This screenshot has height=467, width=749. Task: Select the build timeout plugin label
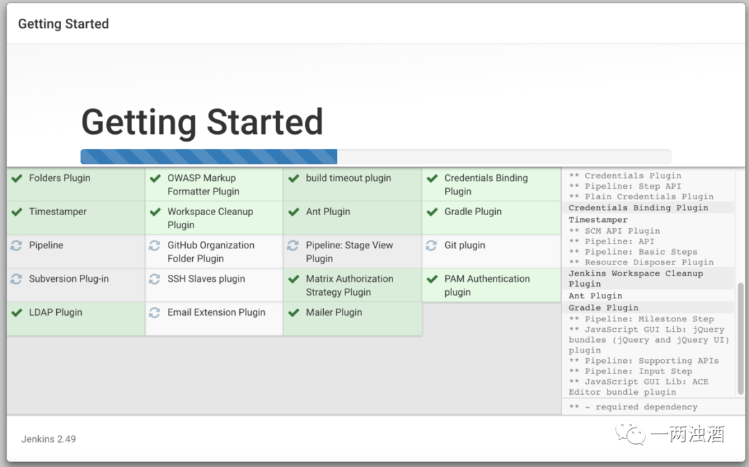349,178
